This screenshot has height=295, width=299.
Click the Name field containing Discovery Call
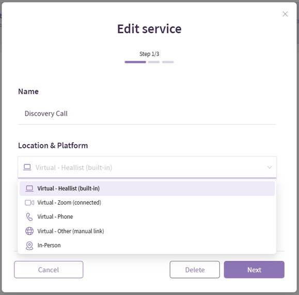point(147,114)
